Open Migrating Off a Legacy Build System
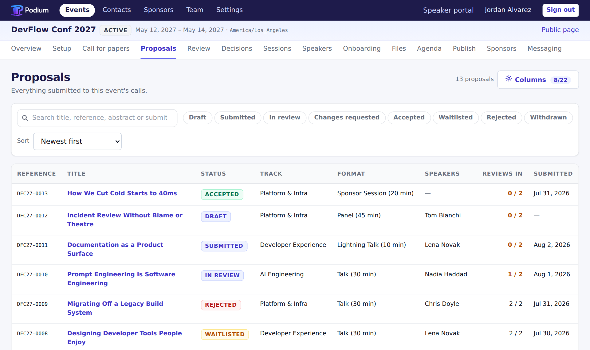This screenshot has width=590, height=350. (x=115, y=308)
